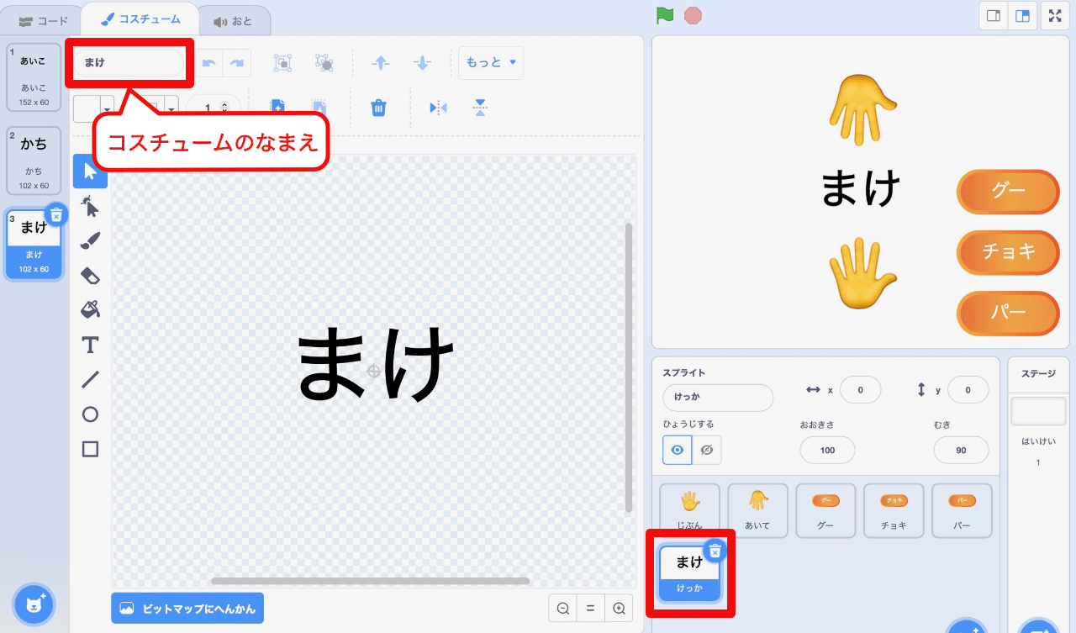The width and height of the screenshot is (1076, 633).
Task: Select the Brush tool
Action: click(x=90, y=241)
